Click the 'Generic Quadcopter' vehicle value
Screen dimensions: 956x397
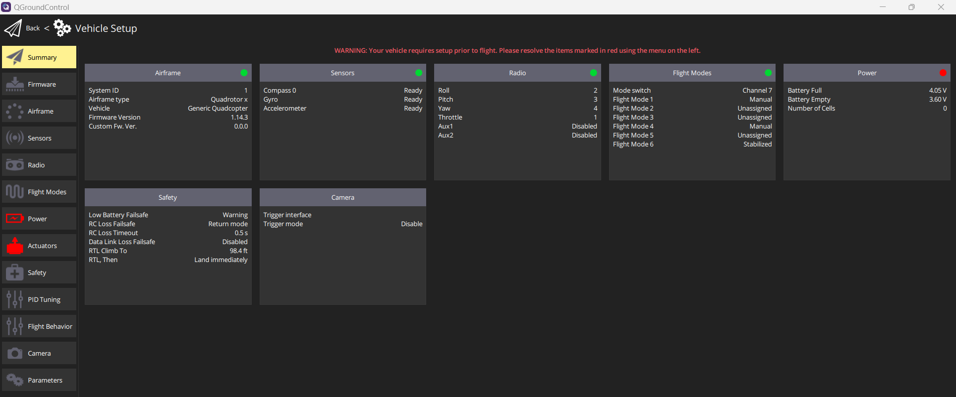coord(218,108)
